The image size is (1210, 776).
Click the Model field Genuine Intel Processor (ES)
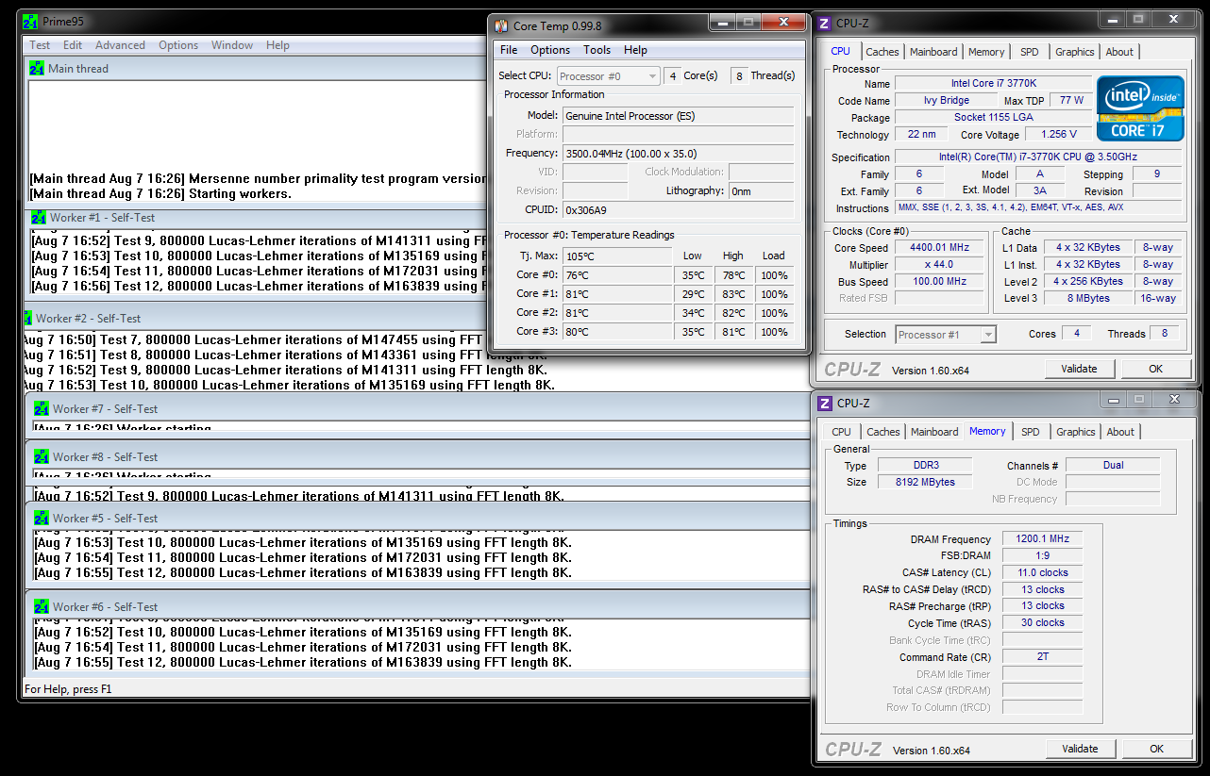[679, 116]
